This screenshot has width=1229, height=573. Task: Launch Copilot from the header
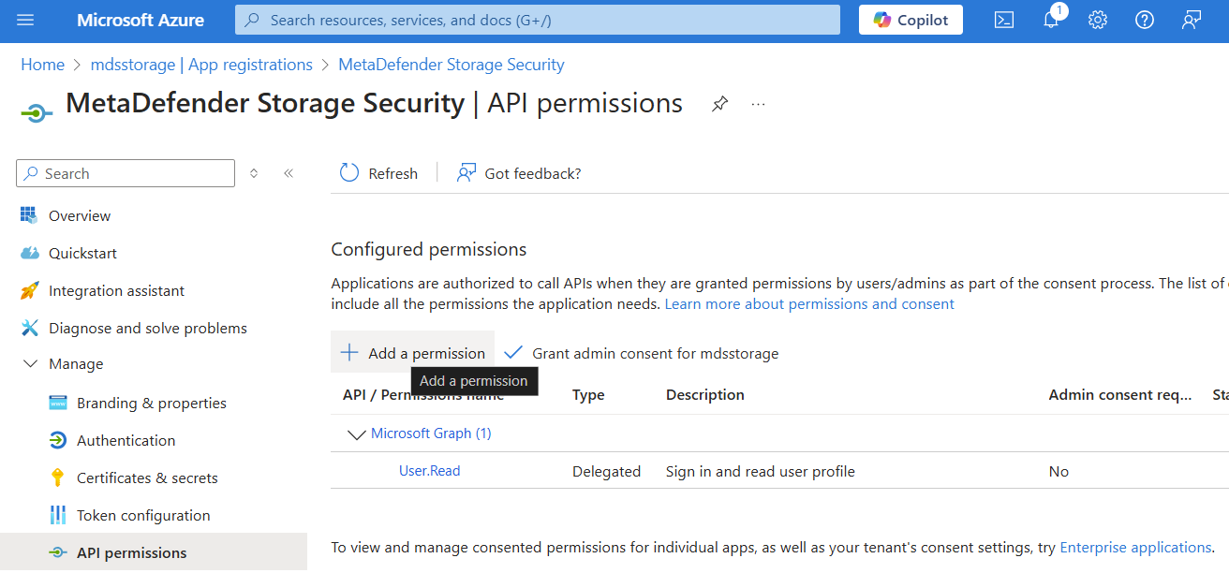click(x=911, y=20)
